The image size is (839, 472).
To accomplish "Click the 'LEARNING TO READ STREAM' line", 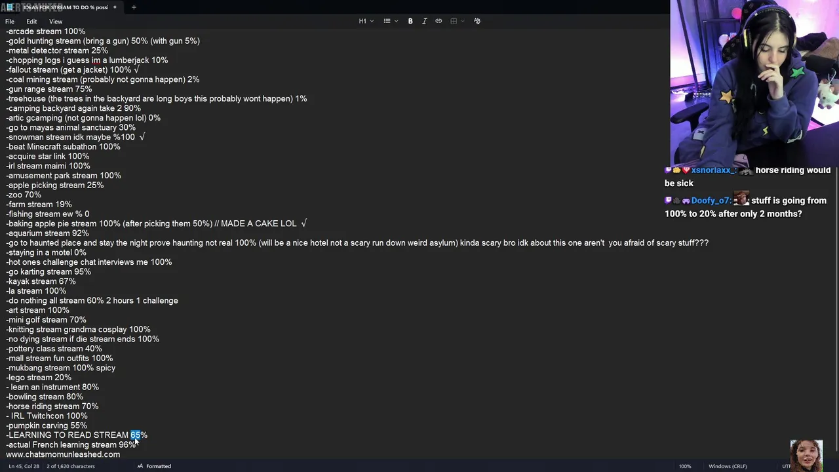I will (69, 435).
